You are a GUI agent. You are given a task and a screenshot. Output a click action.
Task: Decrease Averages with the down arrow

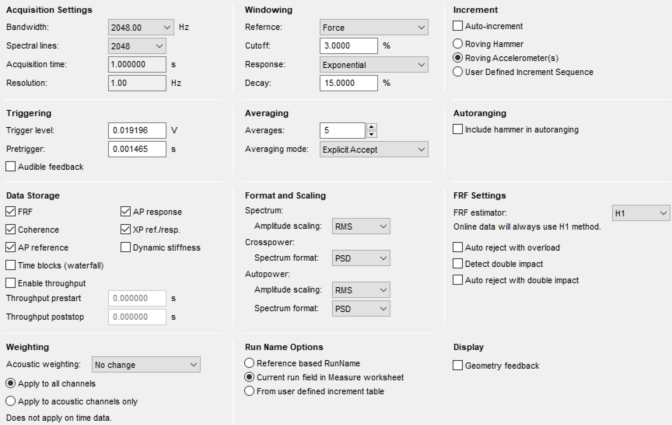coord(372,134)
